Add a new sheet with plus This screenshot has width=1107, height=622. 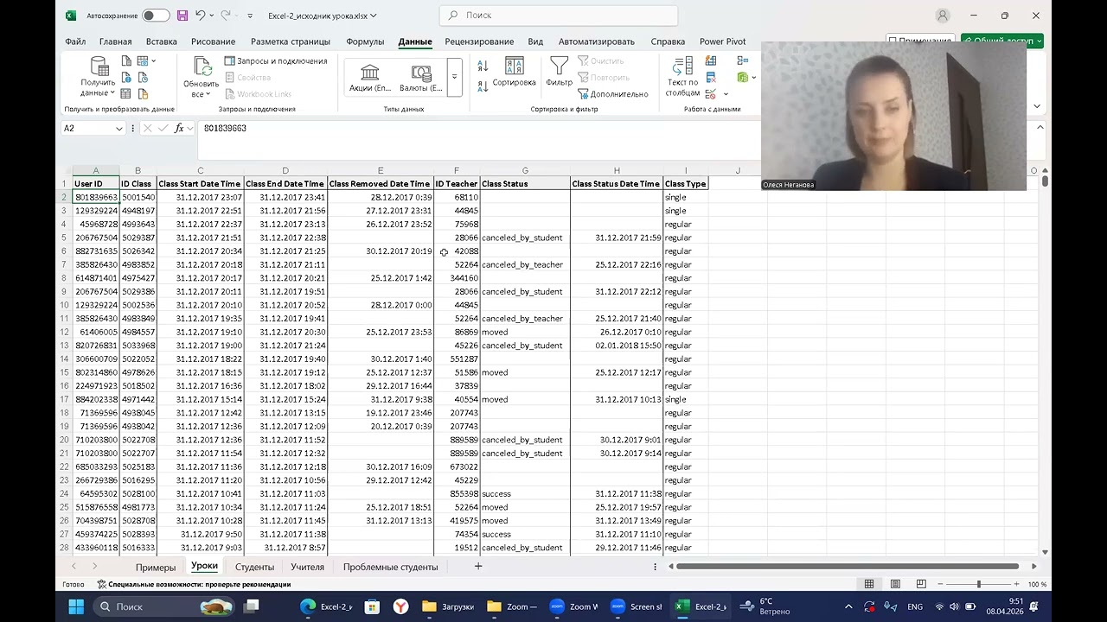click(x=478, y=567)
